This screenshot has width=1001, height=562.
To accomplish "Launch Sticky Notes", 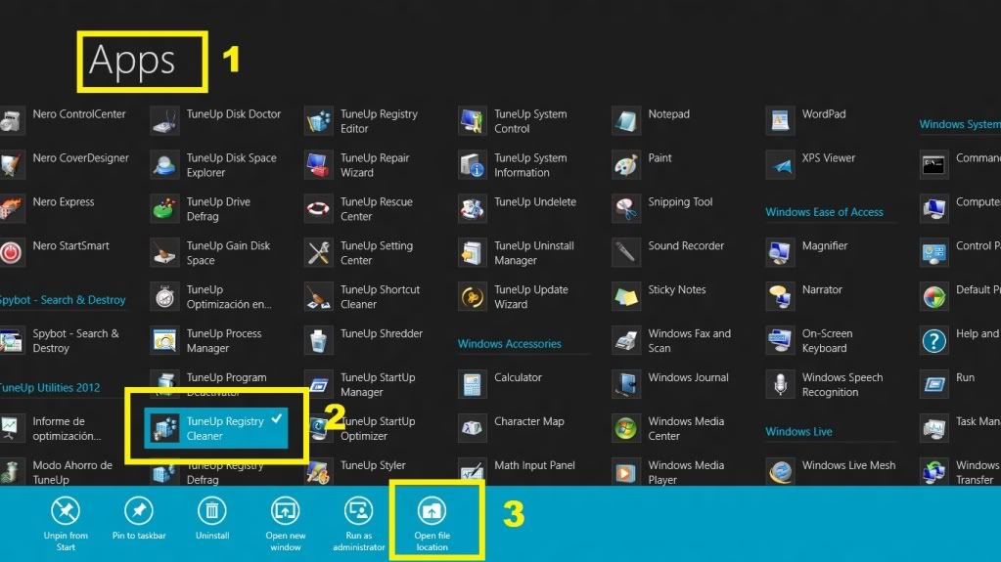I will click(x=626, y=296).
